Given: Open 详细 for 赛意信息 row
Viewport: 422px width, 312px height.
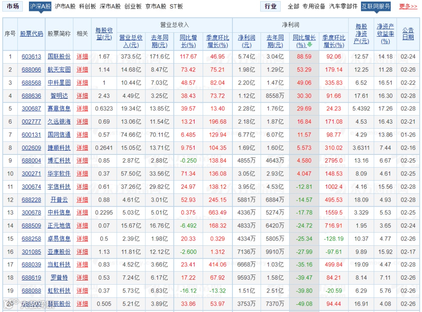Looking at the screenshot, I should pos(82,108).
